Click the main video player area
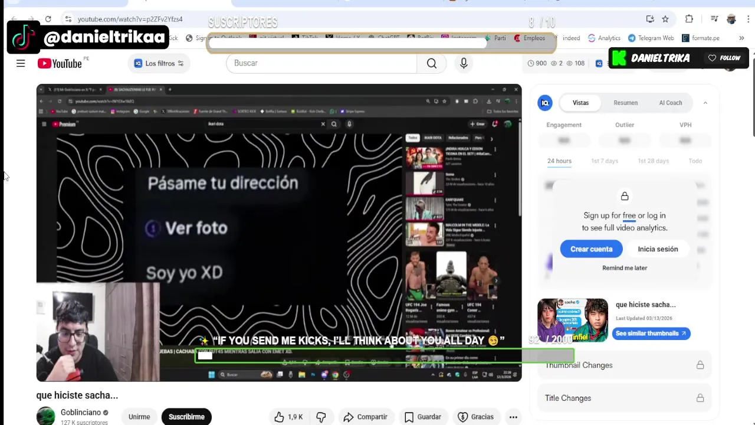This screenshot has width=755, height=425. (x=279, y=233)
